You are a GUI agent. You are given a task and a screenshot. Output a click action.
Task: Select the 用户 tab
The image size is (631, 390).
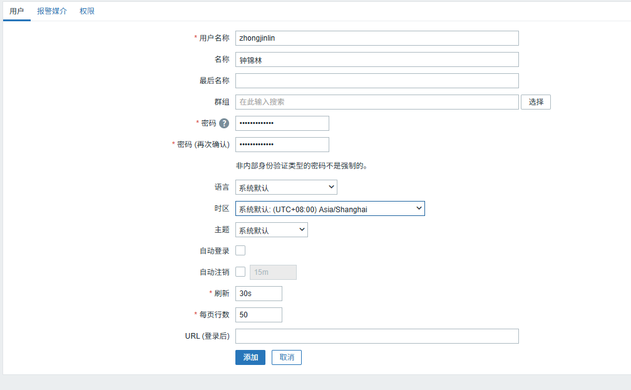click(17, 11)
